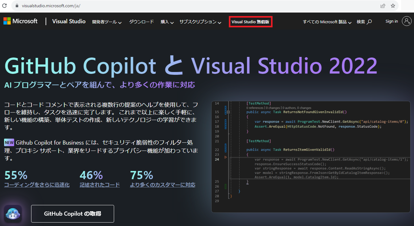Expand the 購入 dropdown
This screenshot has width=414, height=226.
tap(167, 22)
